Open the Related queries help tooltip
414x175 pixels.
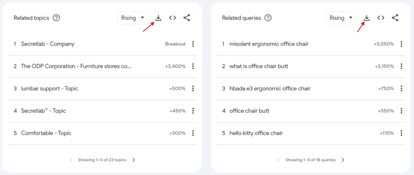(268, 18)
